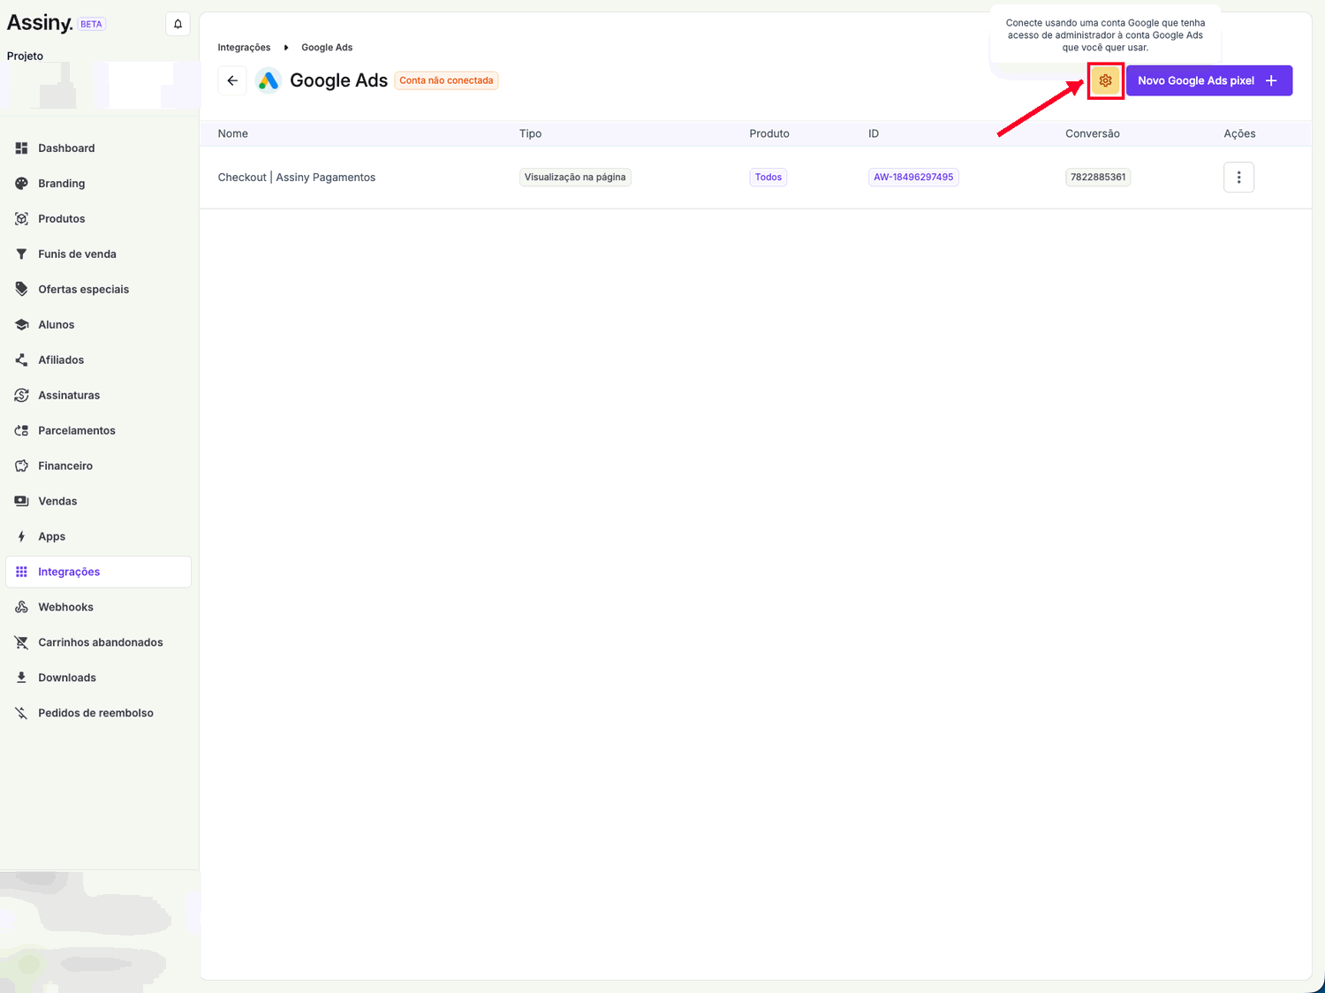Viewport: 1325px width, 993px height.
Task: Click the Pedidos de reembolso icon
Action: pos(22,714)
